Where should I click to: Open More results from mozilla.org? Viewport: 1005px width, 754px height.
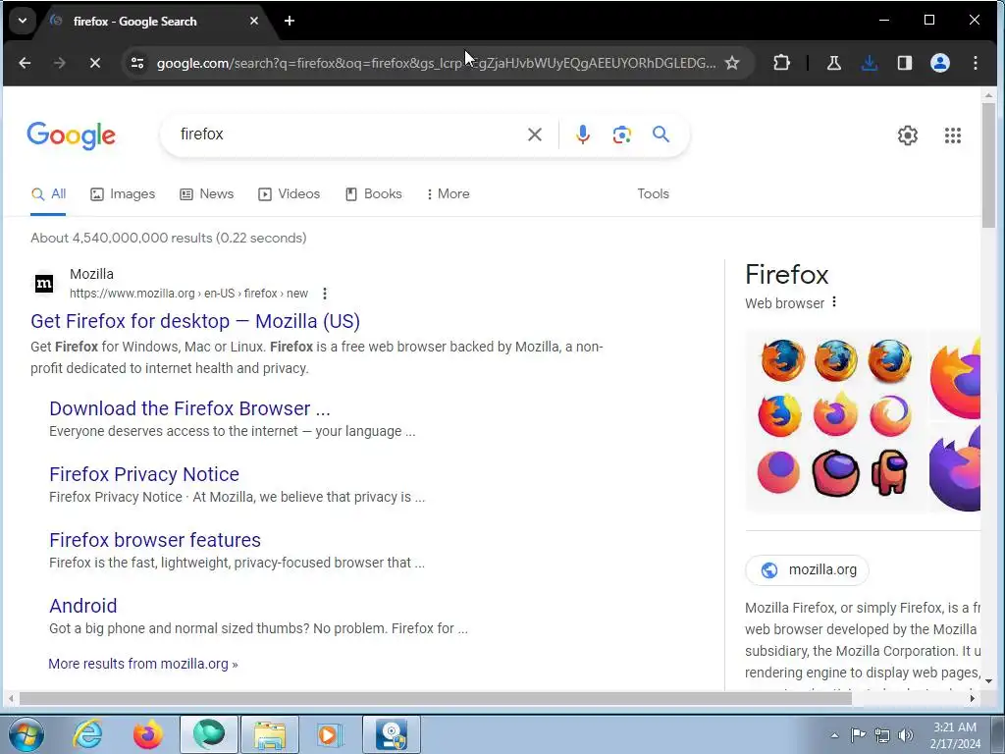[x=143, y=664]
